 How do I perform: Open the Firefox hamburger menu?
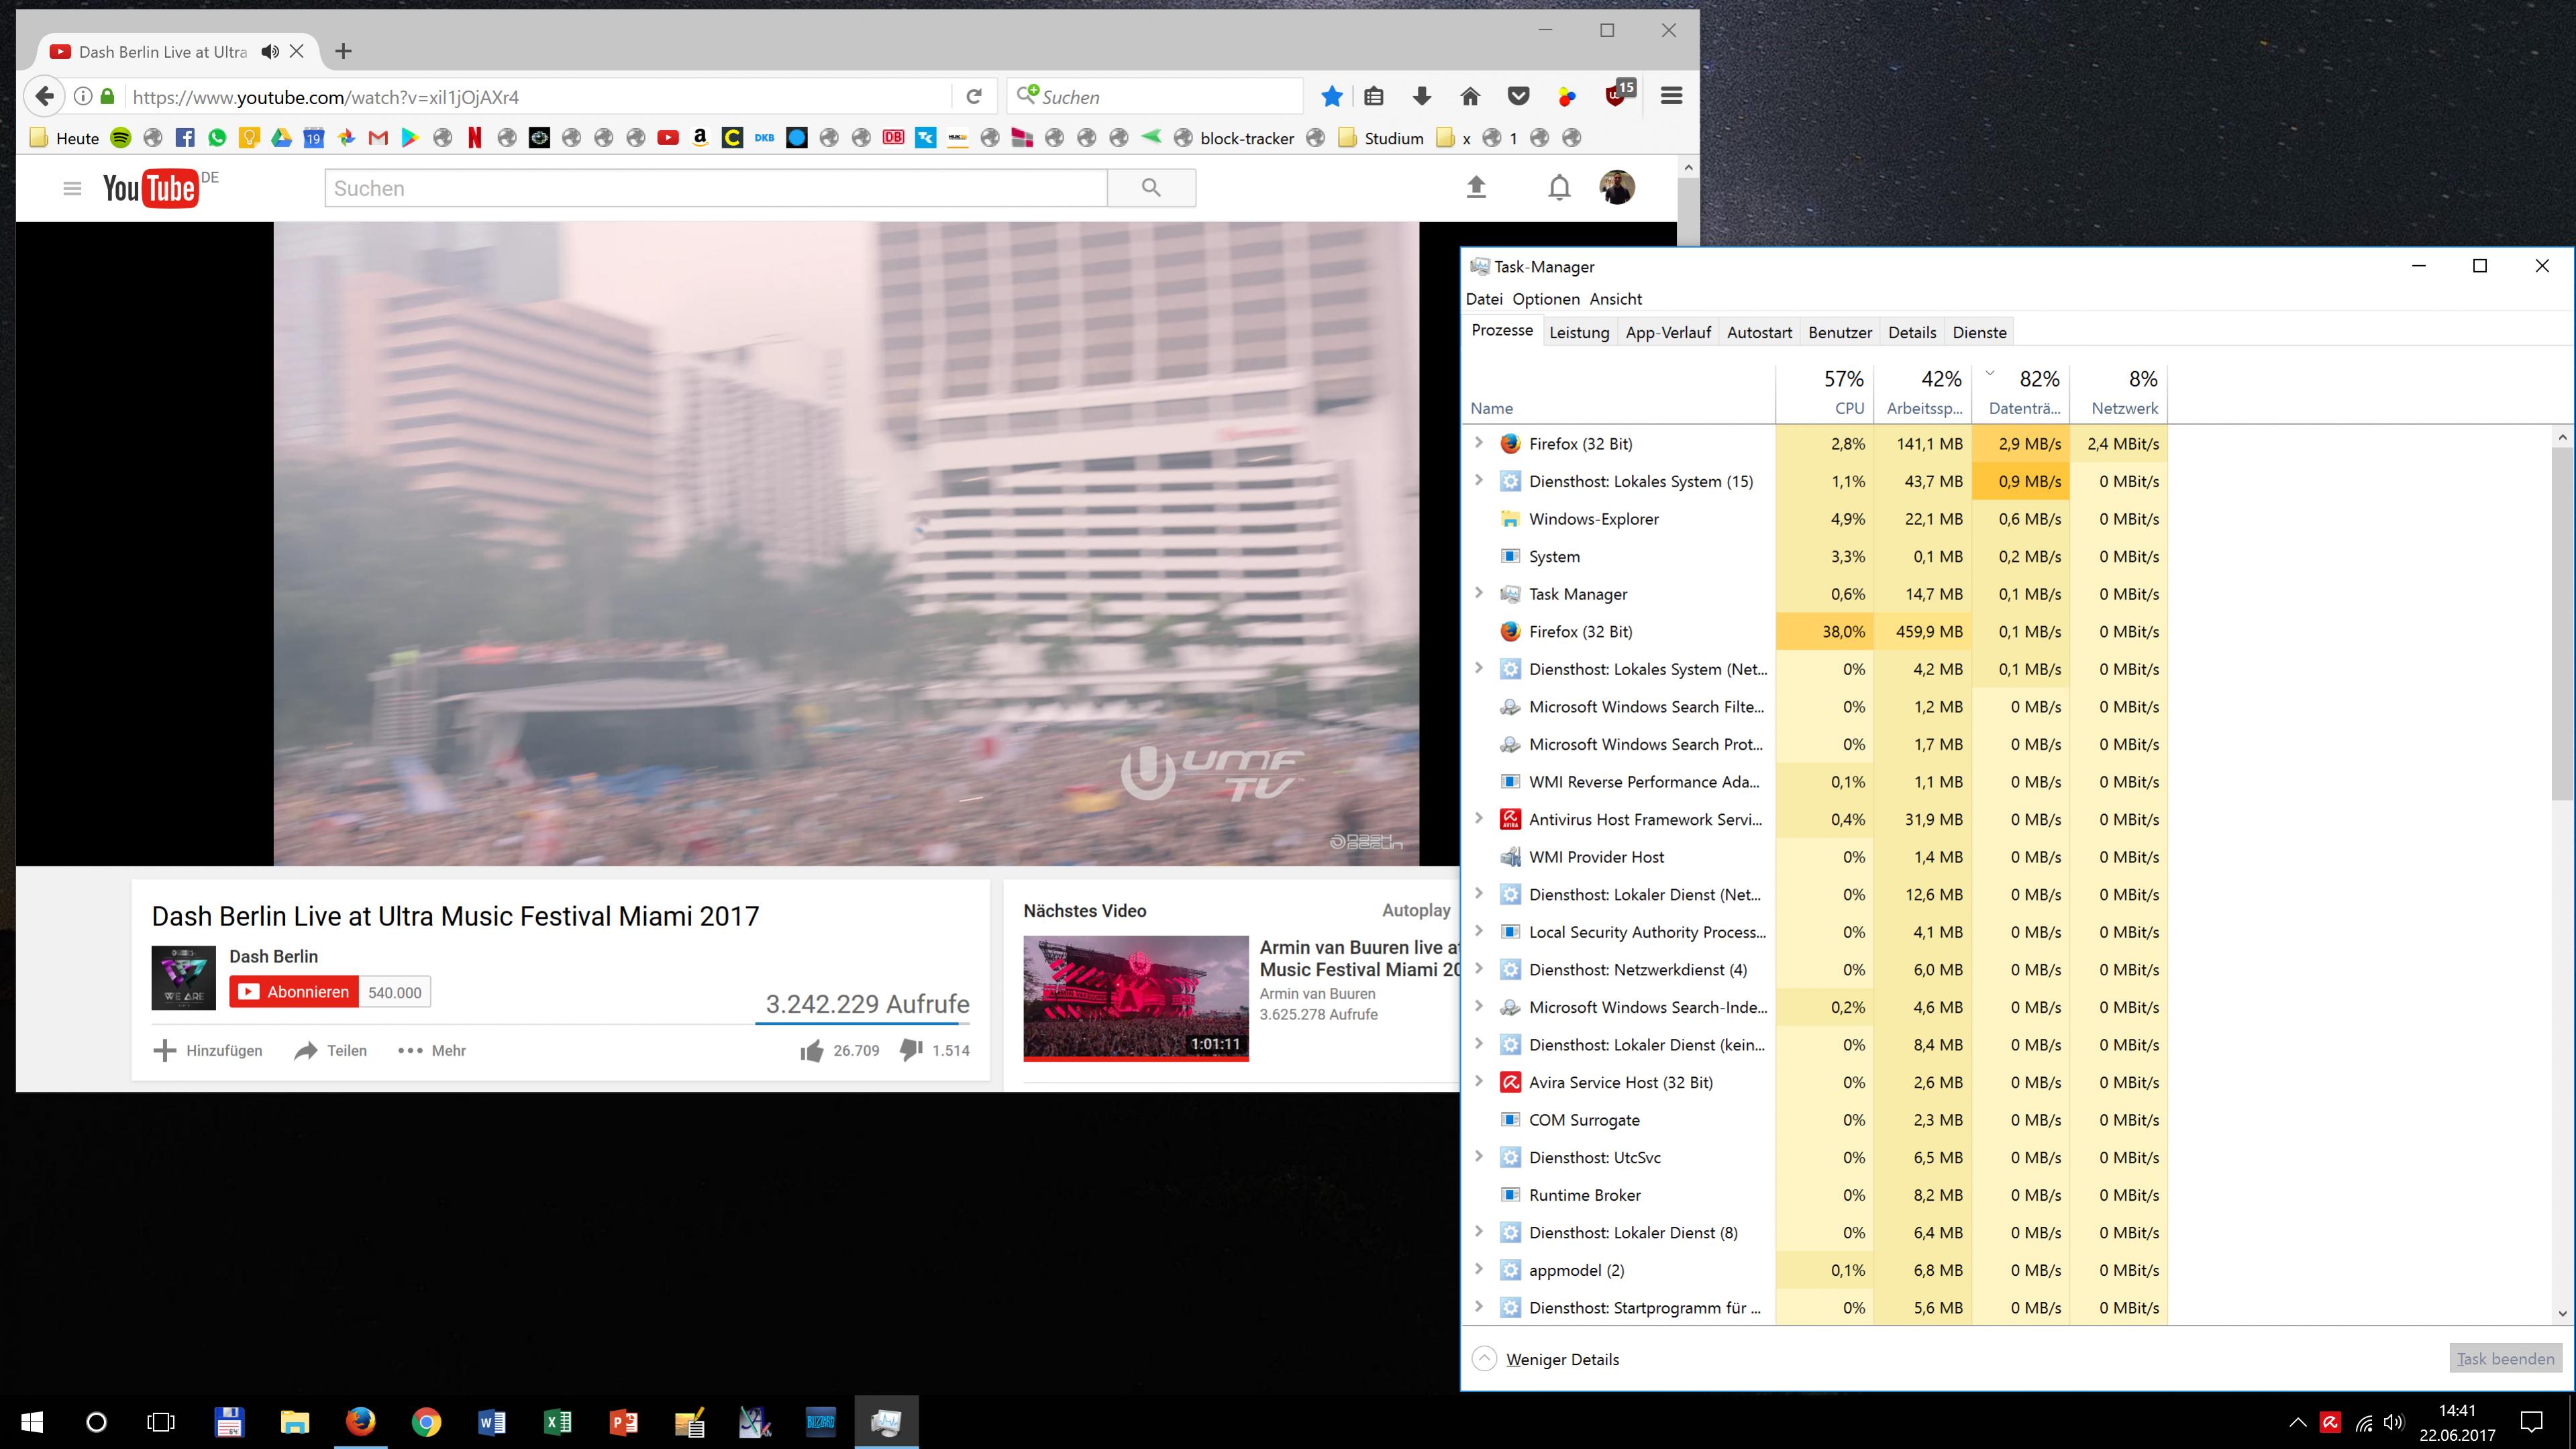pos(1671,96)
